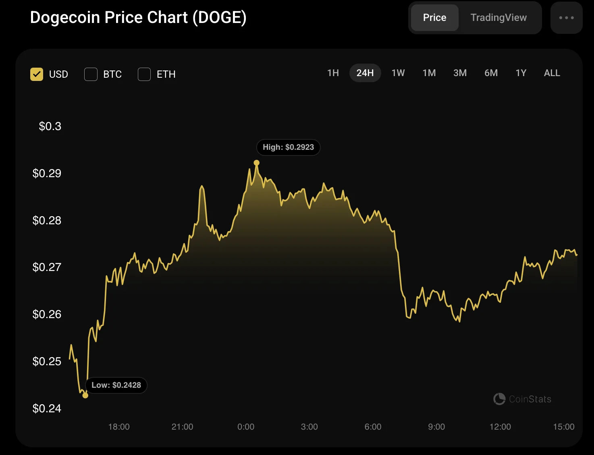The image size is (594, 455).
Task: Click the High $0.2923 price label
Action: 288,147
